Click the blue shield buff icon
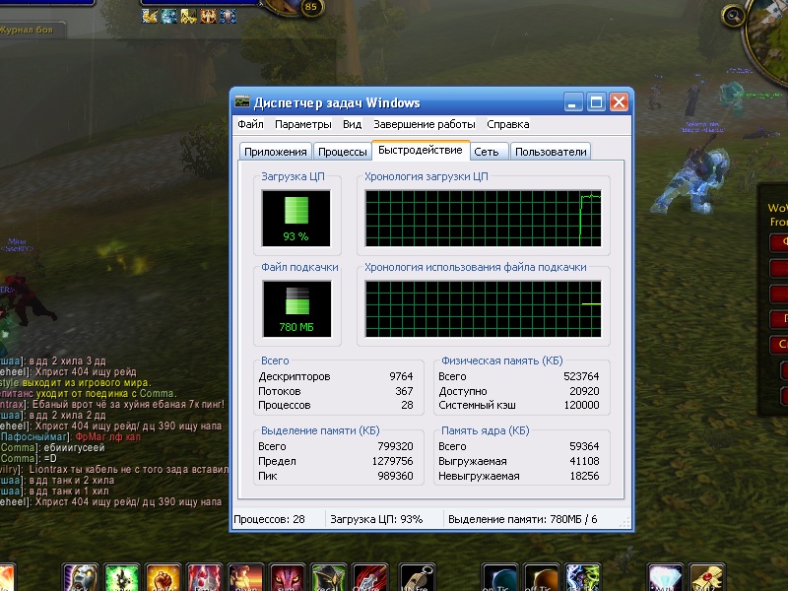 click(x=229, y=17)
